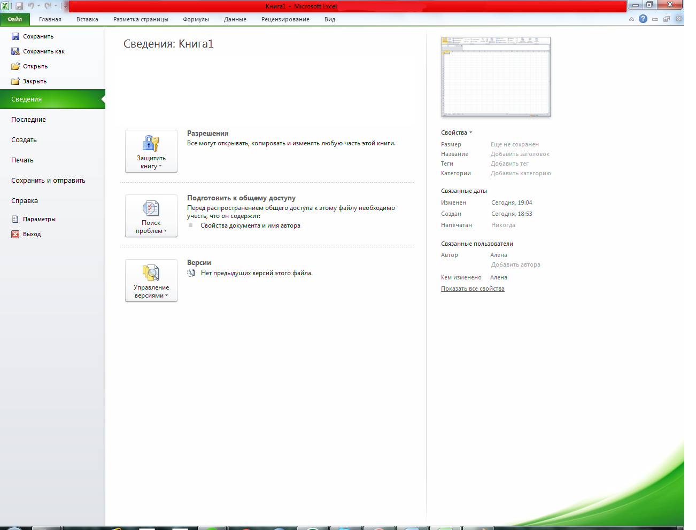Click the Сведения: Книга1 page title
Image resolution: width=696 pixels, height=530 pixels.
168,44
